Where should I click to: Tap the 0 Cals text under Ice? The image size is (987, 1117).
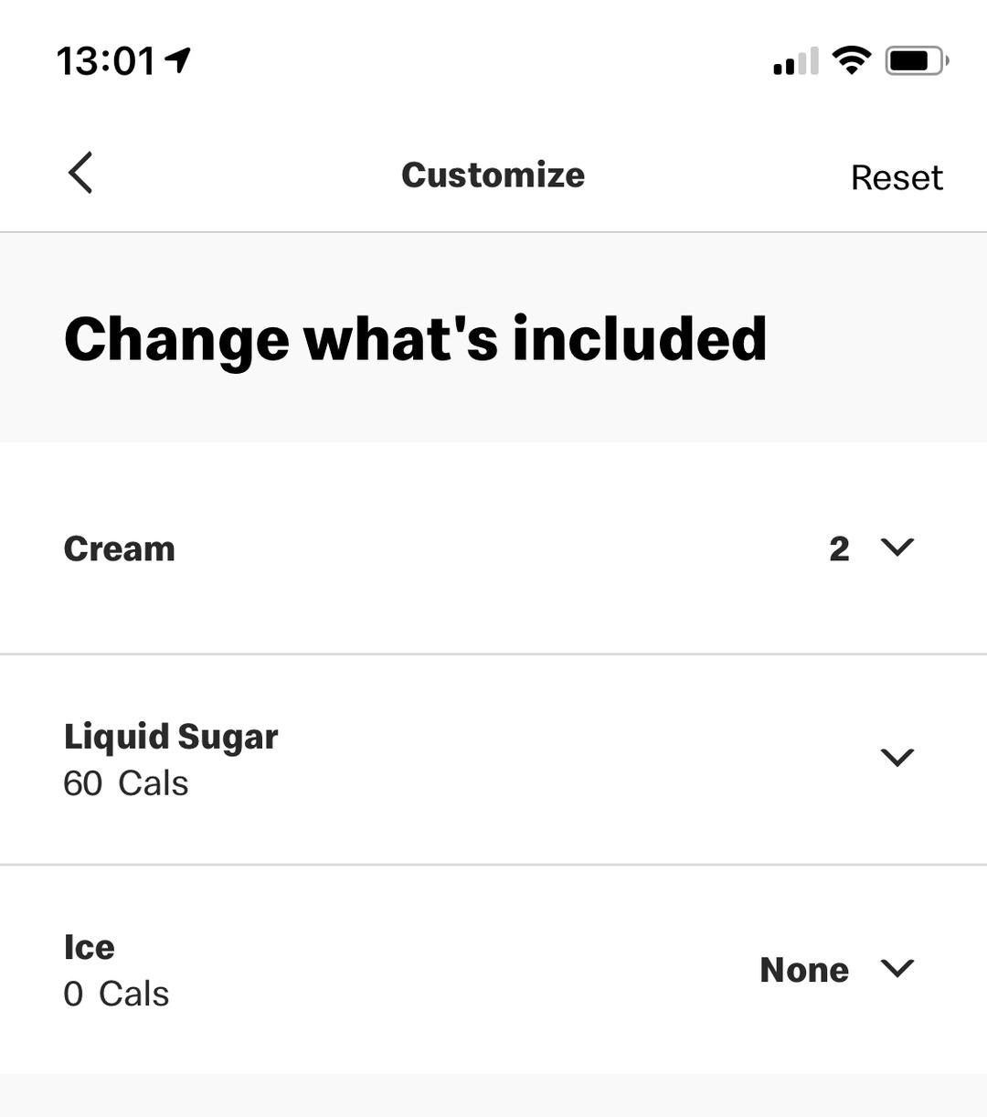(116, 994)
